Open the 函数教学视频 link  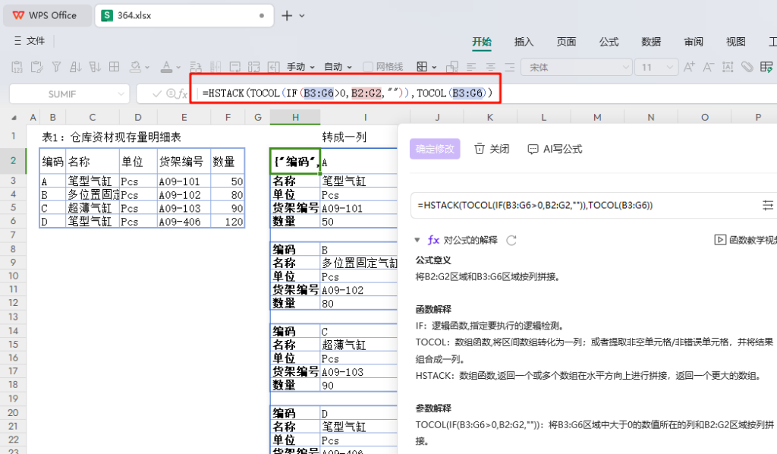coord(745,240)
